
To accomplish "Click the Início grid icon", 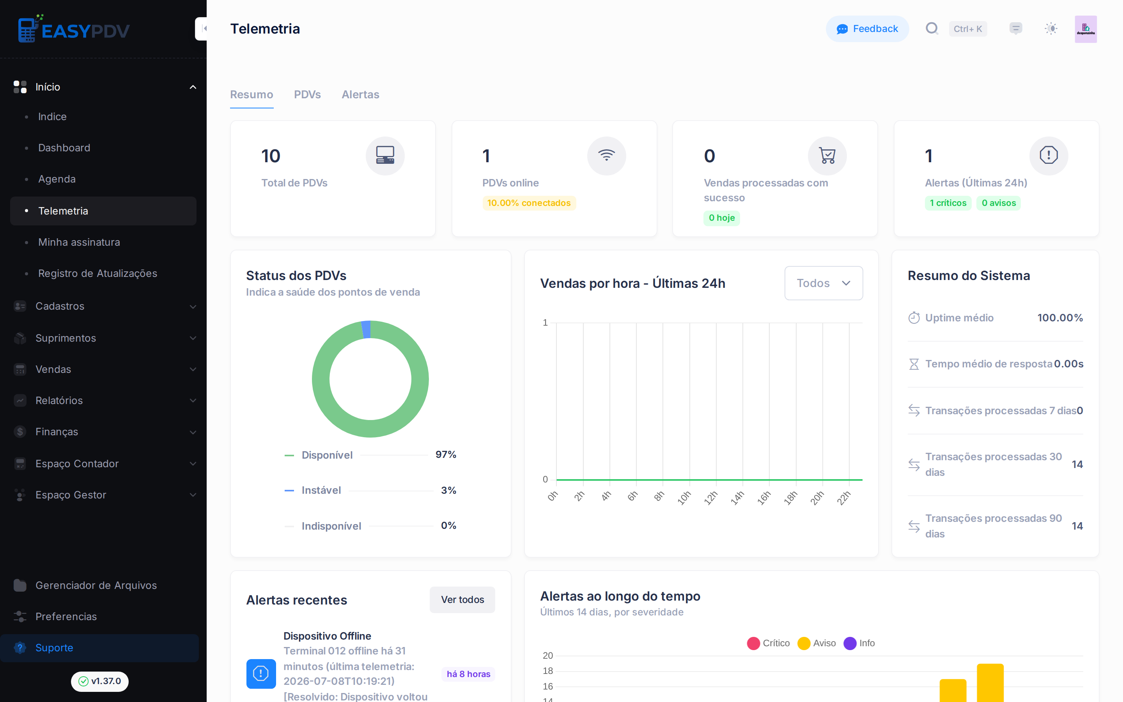I will point(20,87).
